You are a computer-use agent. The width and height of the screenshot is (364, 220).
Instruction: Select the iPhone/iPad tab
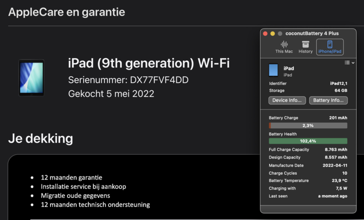tap(330, 47)
